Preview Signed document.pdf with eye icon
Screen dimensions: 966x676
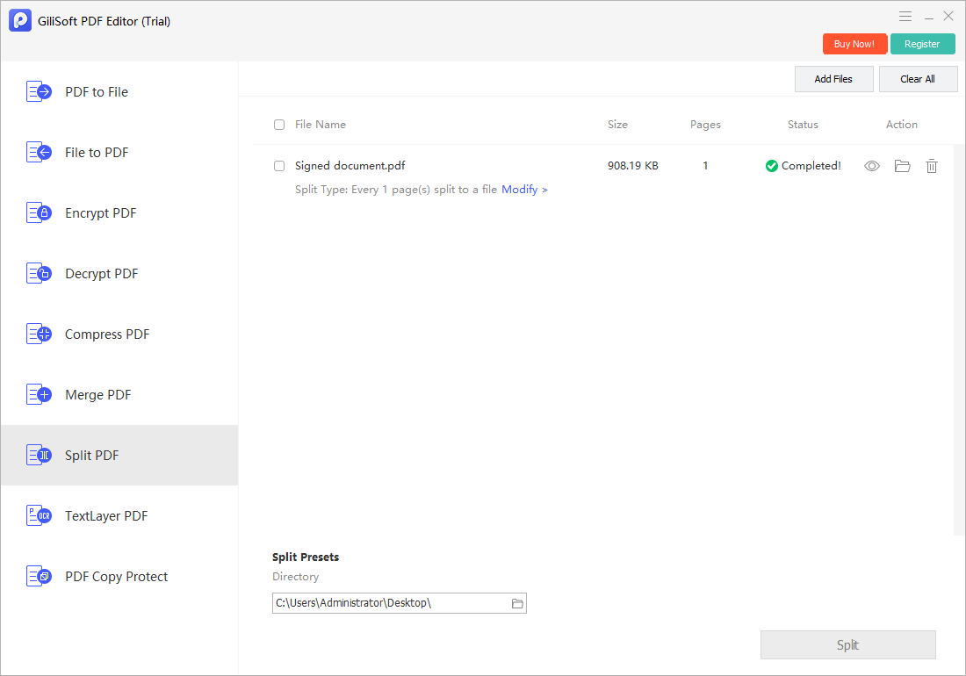tap(872, 166)
